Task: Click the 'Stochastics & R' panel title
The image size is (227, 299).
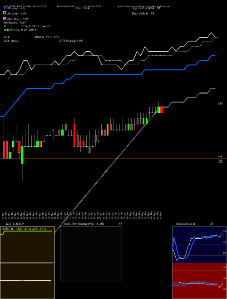Action: coord(185,224)
